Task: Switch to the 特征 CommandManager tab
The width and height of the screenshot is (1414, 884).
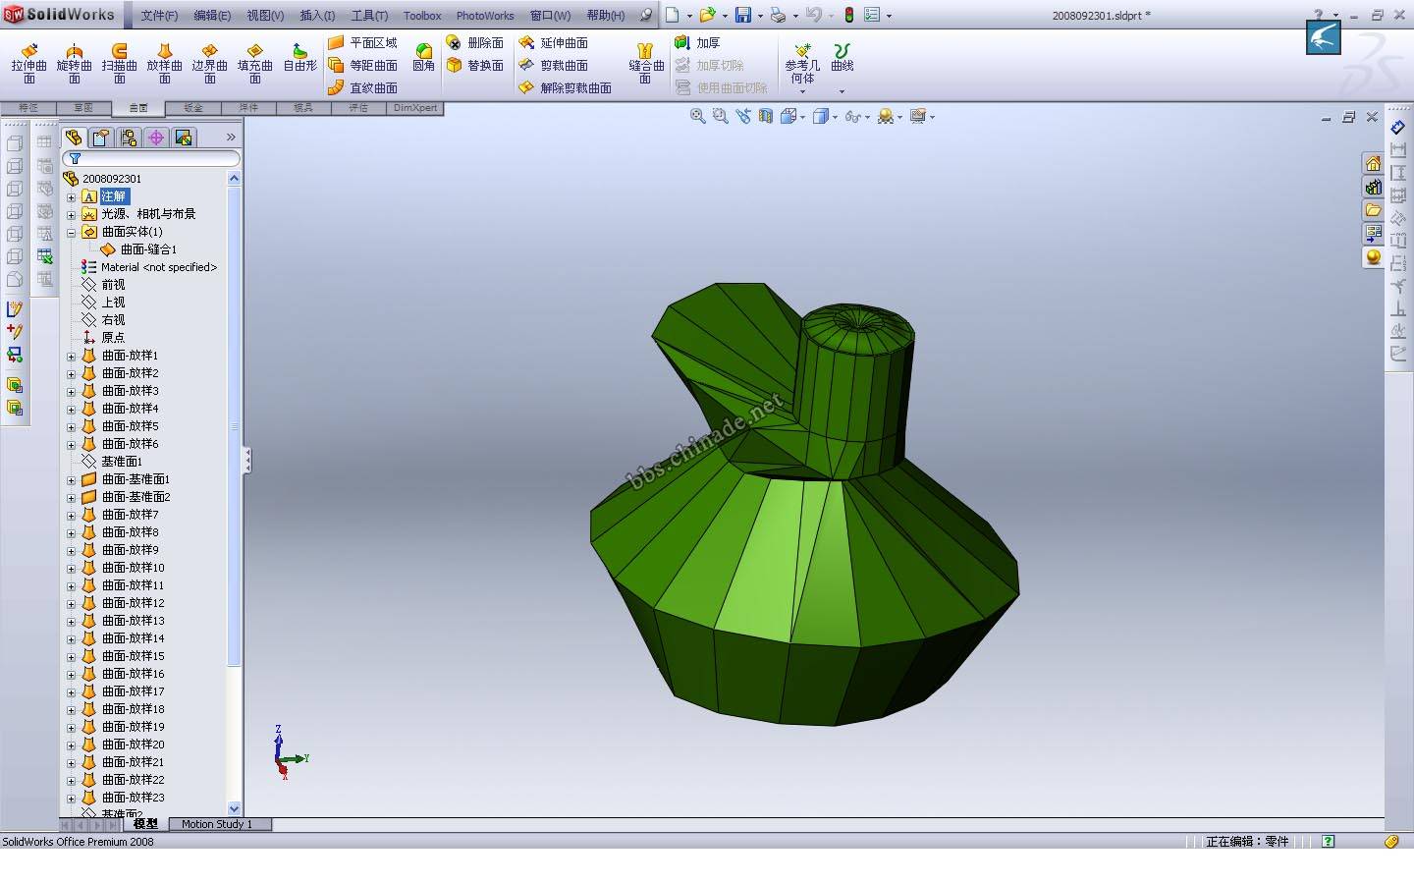Action: click(x=27, y=108)
